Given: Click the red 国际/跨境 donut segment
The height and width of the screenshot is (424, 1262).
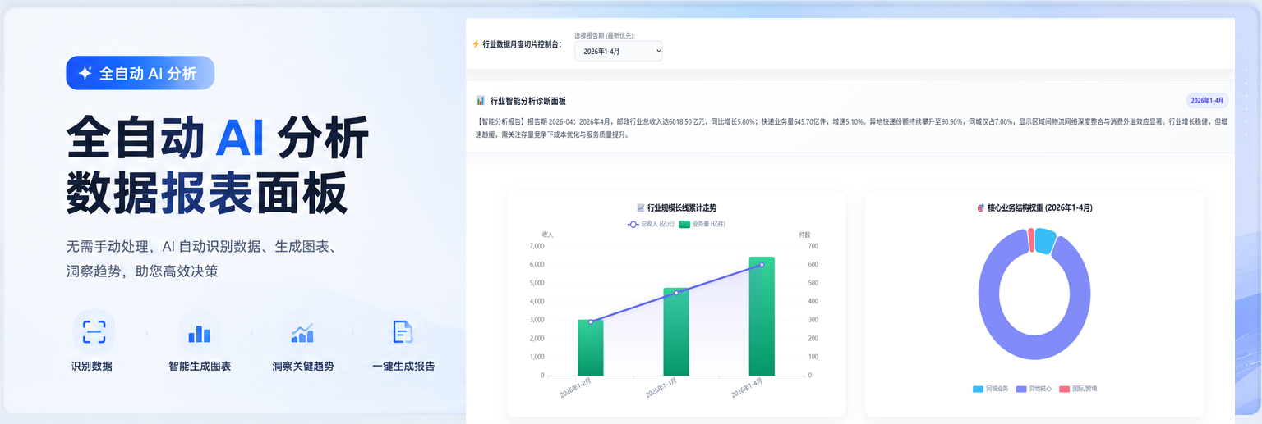Looking at the screenshot, I should (x=1030, y=239).
